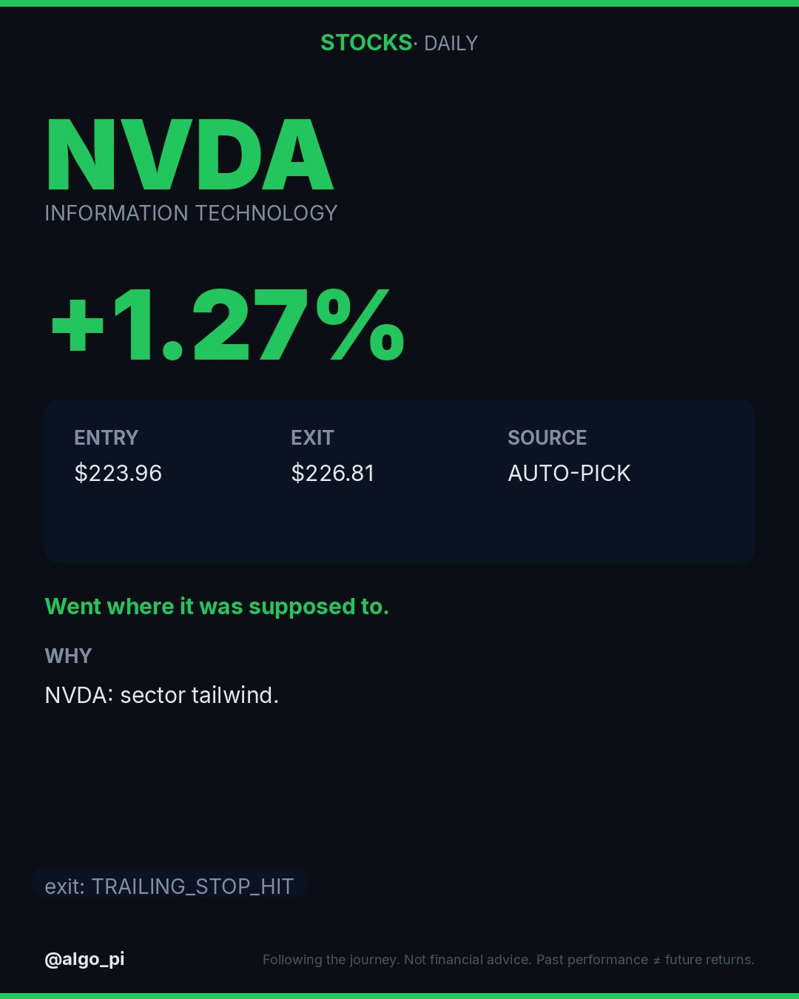
Task: Click the WHY section heading
Action: [x=68, y=656]
